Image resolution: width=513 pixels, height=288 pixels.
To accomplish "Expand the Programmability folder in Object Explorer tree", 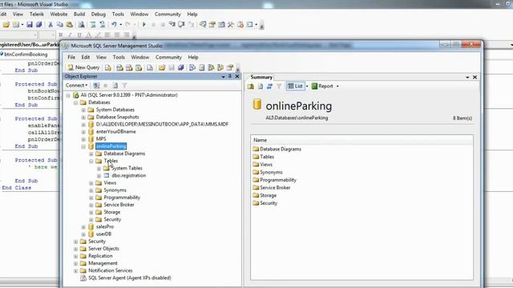I will [91, 198].
